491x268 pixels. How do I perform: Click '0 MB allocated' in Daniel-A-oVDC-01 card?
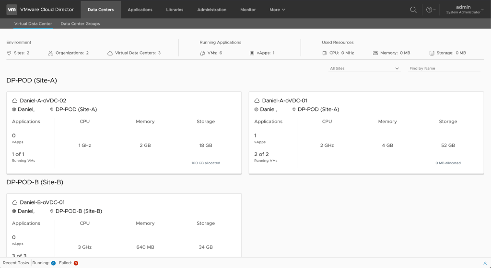coord(448,163)
